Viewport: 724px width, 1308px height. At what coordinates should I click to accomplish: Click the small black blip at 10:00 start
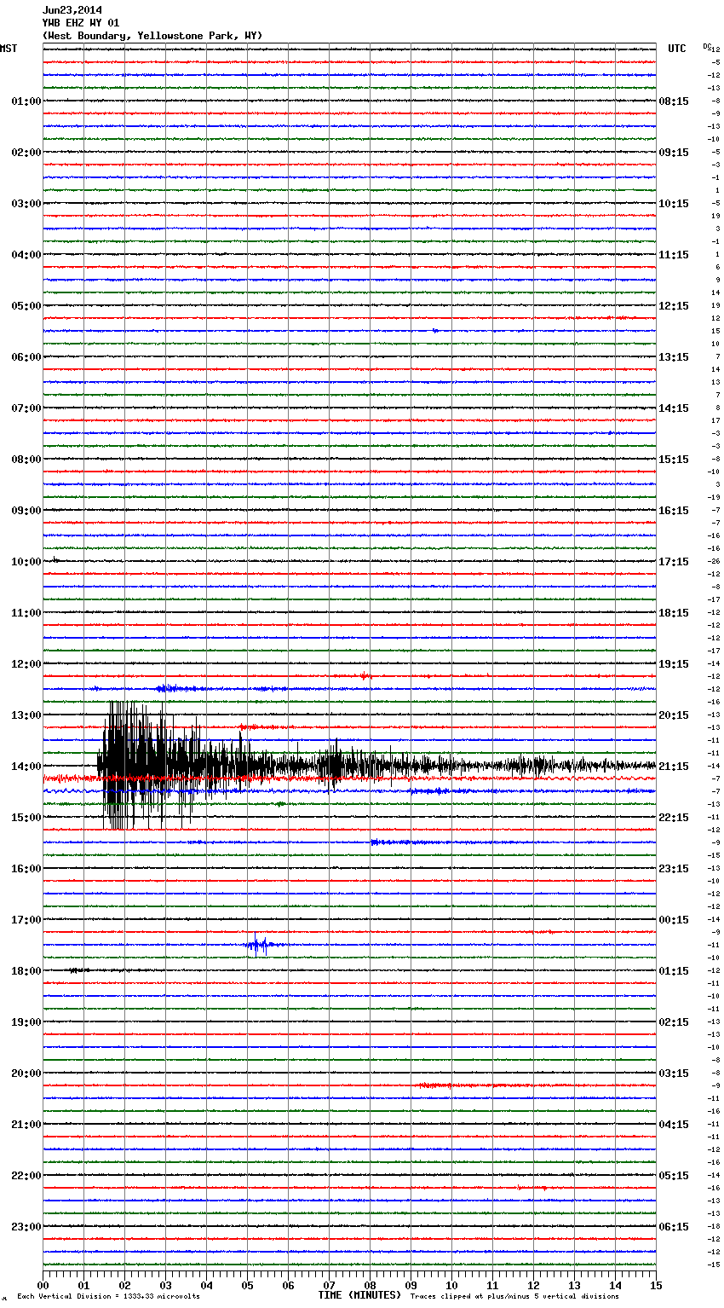(55, 560)
